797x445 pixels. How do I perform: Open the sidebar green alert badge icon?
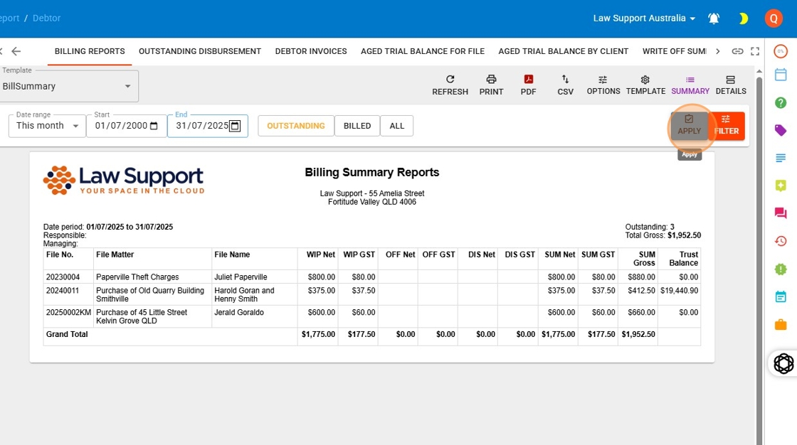780,269
